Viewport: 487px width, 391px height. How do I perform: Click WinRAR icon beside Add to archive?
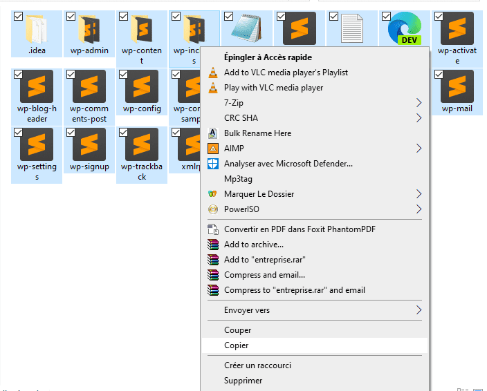pyautogui.click(x=213, y=245)
